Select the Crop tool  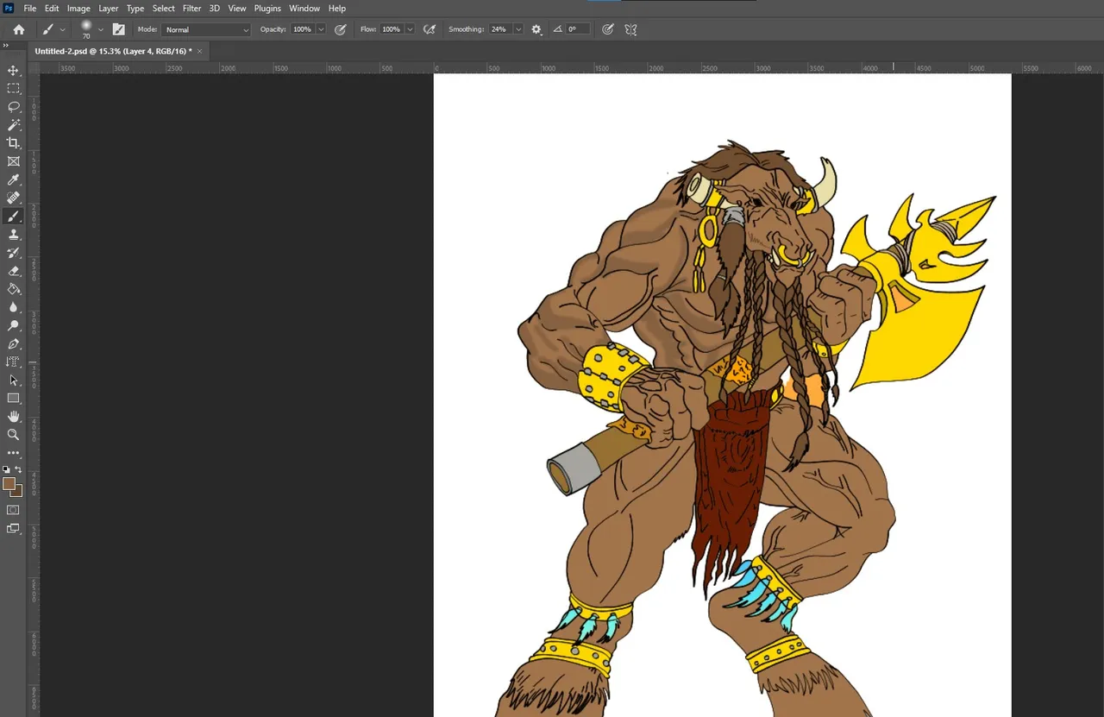click(x=13, y=143)
